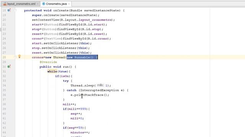This screenshot has height=137, width=245.
Task: Click 'start.setOnClickListener(this);' line
Action: point(62,43)
